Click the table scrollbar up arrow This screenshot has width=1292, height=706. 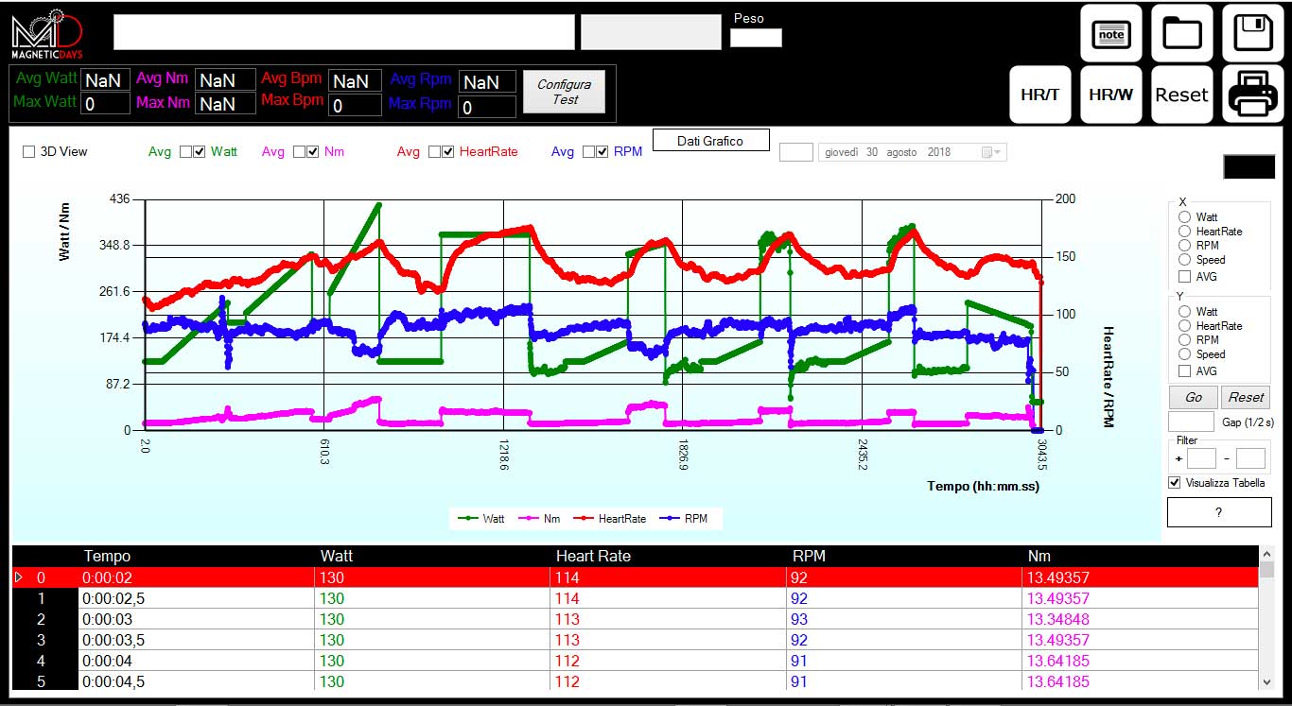pyautogui.click(x=1267, y=554)
